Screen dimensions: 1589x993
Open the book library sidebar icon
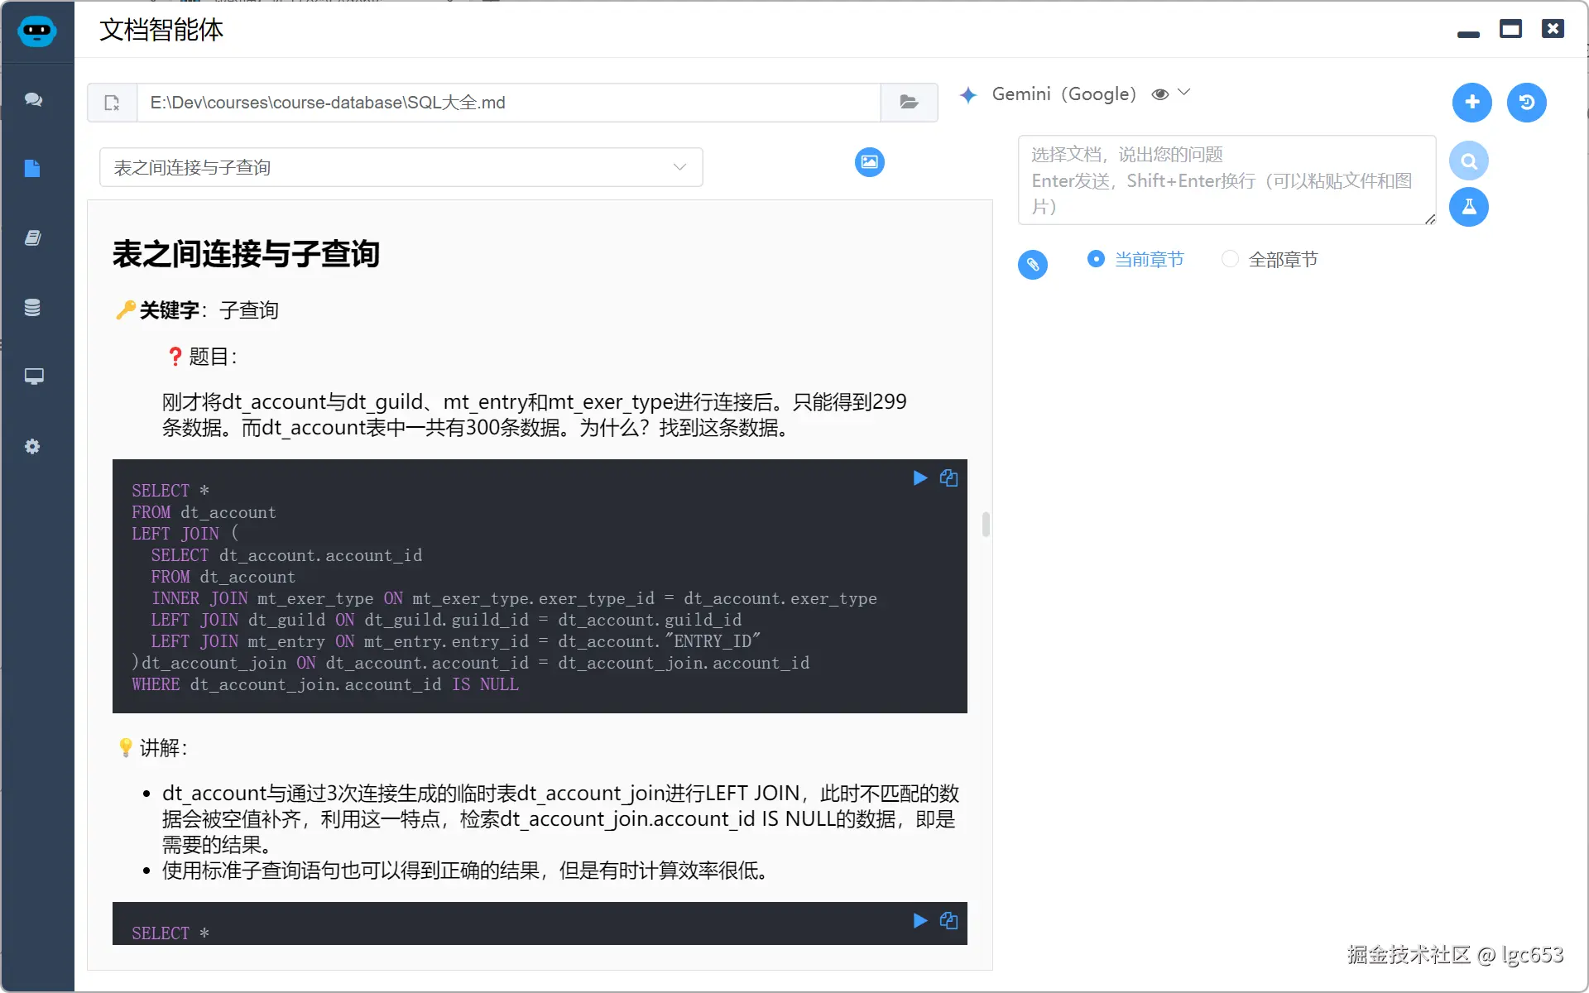pyautogui.click(x=32, y=238)
